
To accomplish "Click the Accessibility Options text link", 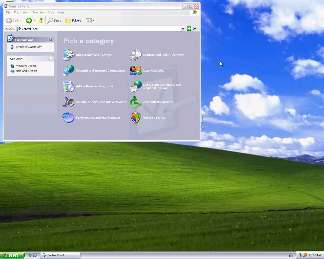I will (158, 102).
